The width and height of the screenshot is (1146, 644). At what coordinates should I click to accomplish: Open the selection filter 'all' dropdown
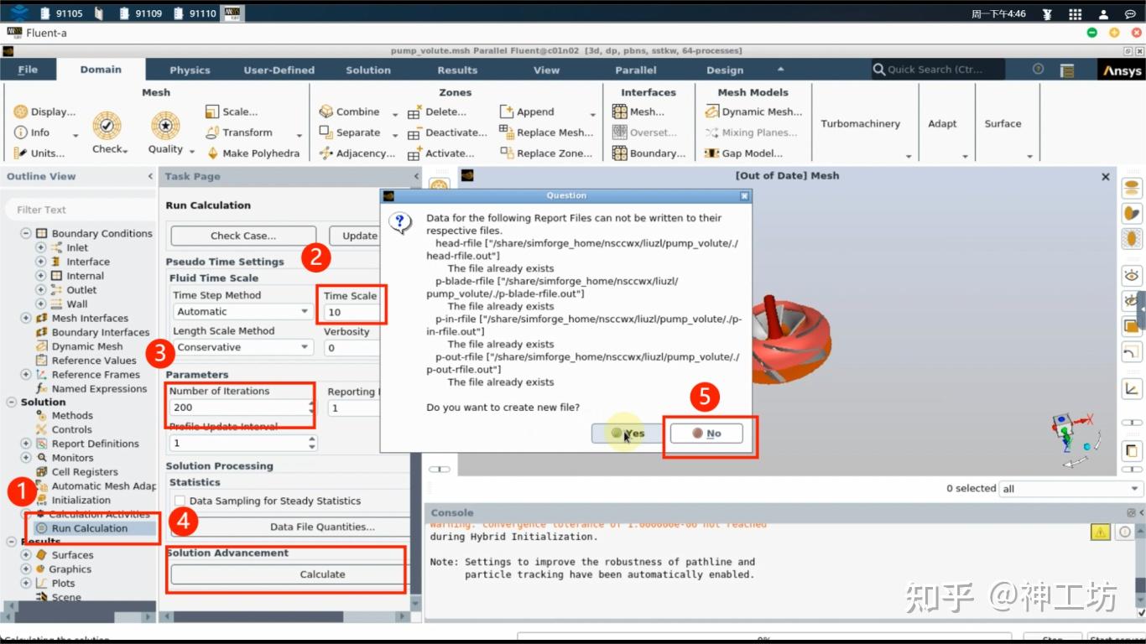tap(1071, 489)
